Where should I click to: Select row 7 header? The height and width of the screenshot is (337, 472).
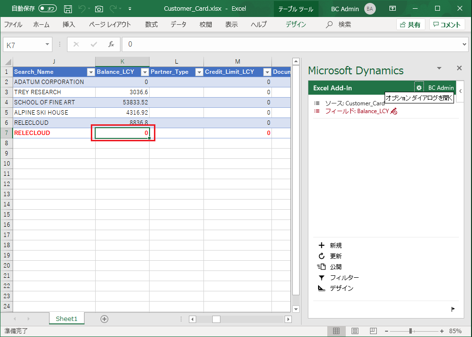tap(6, 133)
